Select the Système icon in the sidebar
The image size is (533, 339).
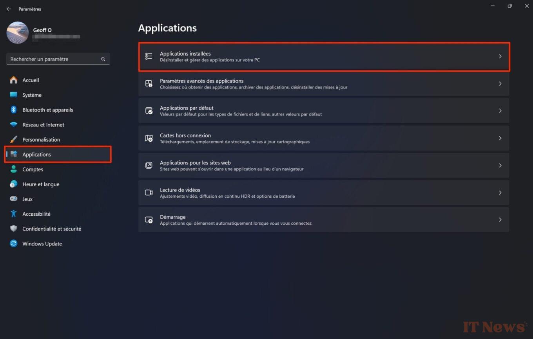click(14, 95)
